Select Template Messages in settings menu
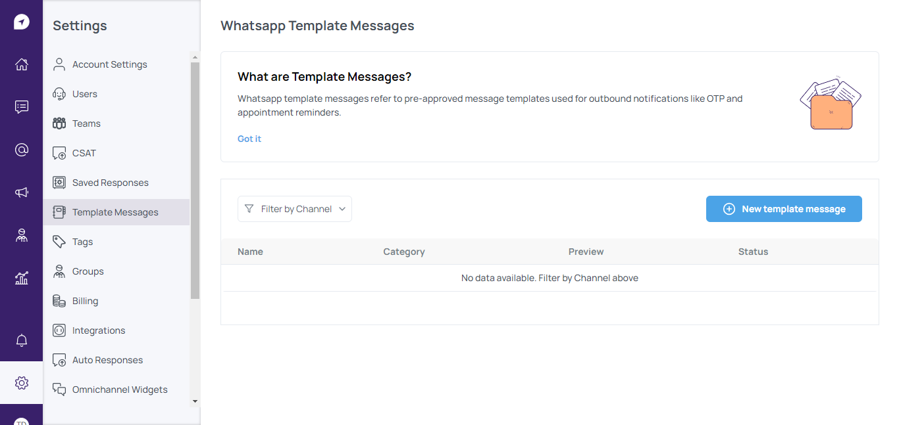 115,212
